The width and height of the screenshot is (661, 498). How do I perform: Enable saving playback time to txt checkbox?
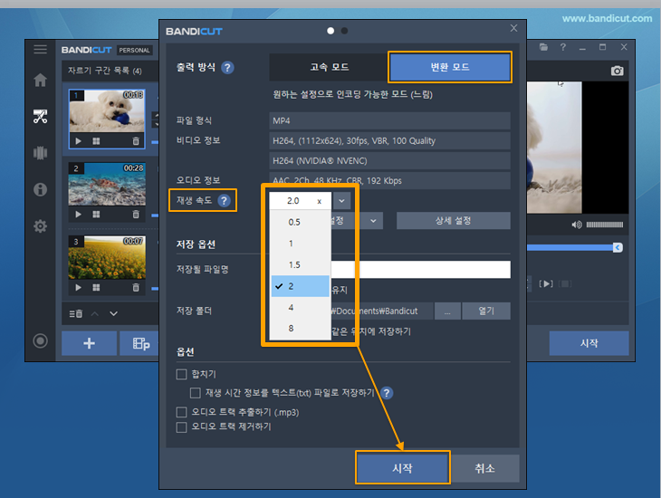tap(196, 393)
